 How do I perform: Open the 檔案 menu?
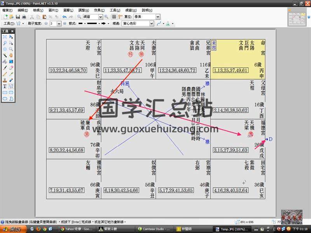(x=7, y=10)
